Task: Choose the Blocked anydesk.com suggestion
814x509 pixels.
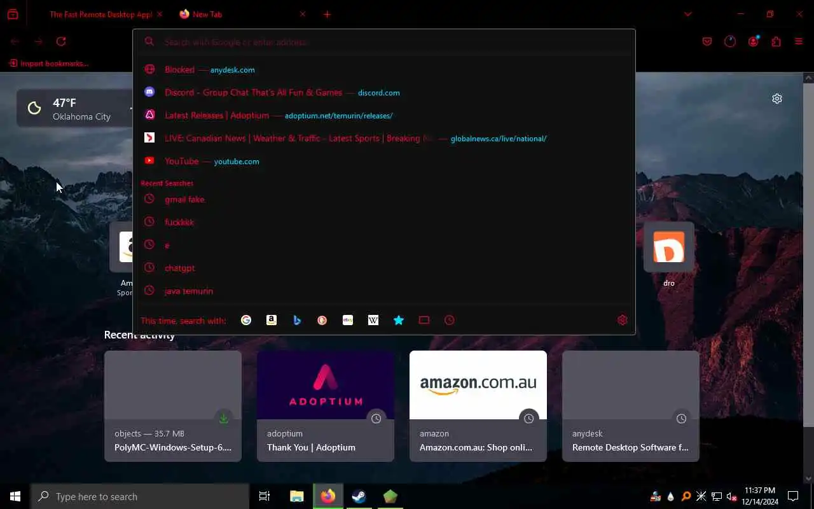Action: (x=384, y=69)
